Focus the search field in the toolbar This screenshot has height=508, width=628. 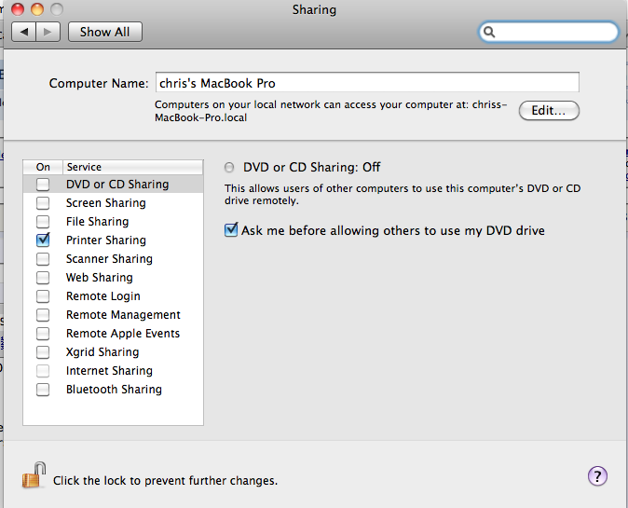(x=549, y=32)
